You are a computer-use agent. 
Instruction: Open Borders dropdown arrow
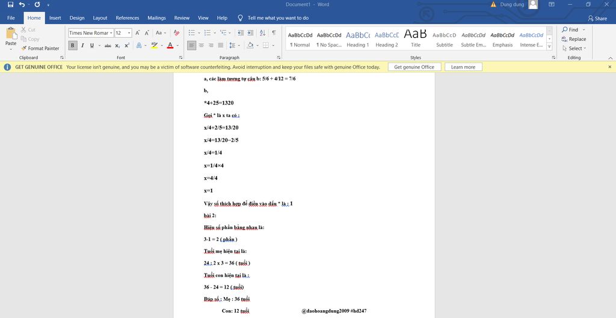pos(274,46)
